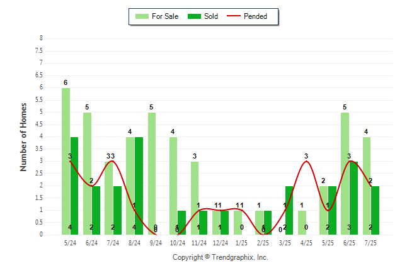Image resolution: width=407 pixels, height=273 pixels.
Task: Click the '6/24' x-axis label
Action: [91, 243]
